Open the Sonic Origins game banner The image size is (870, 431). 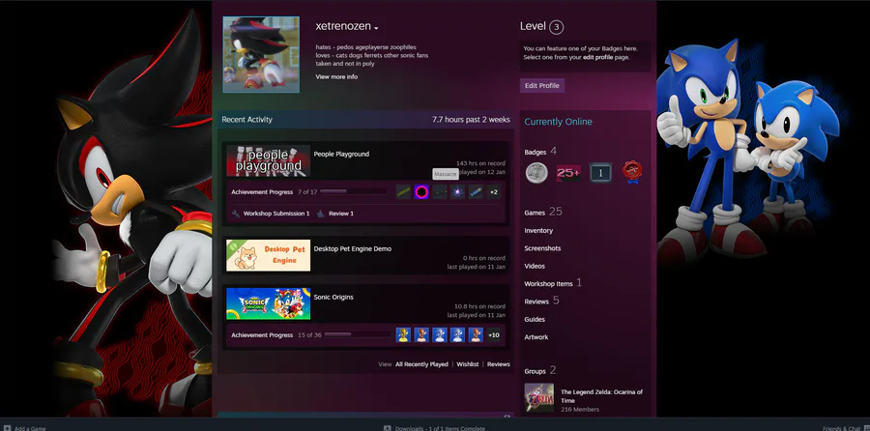268,303
